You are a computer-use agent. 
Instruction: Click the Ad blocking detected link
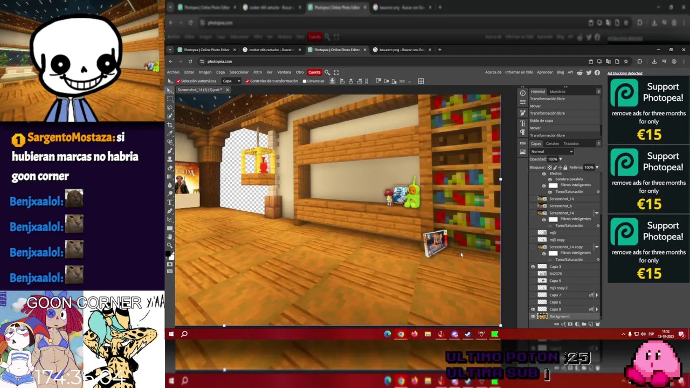[x=625, y=73]
